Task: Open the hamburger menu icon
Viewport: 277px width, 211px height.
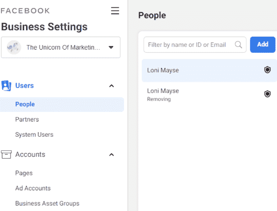Action: [115, 11]
